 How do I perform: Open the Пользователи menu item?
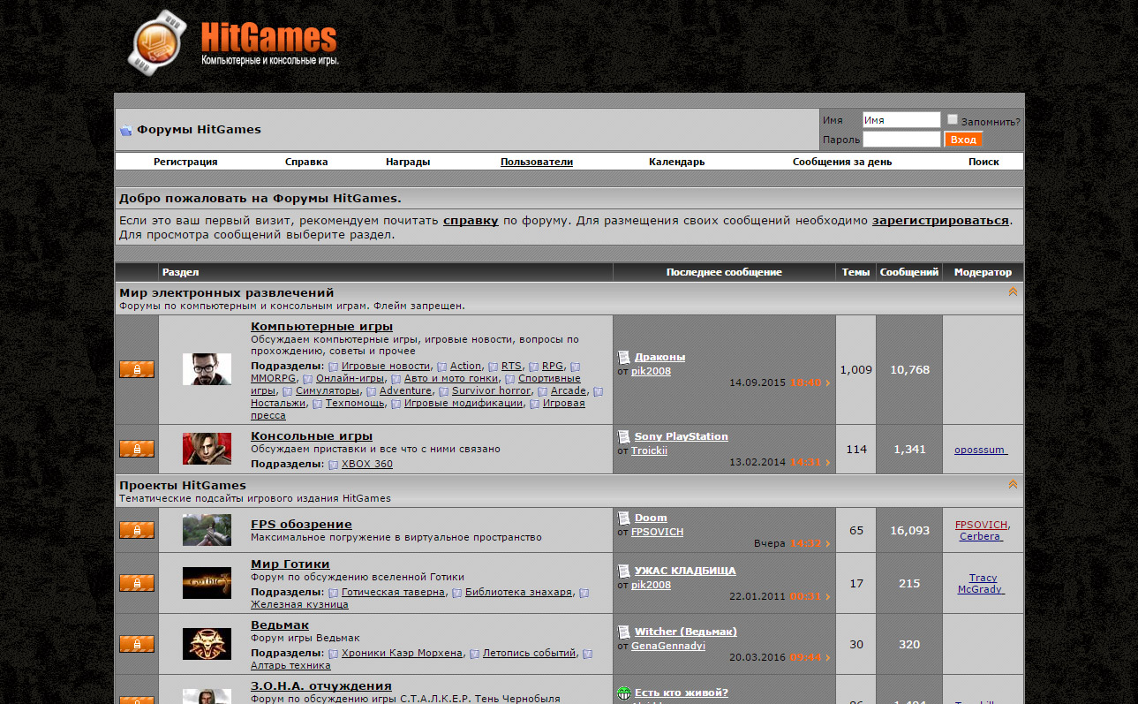click(x=537, y=162)
